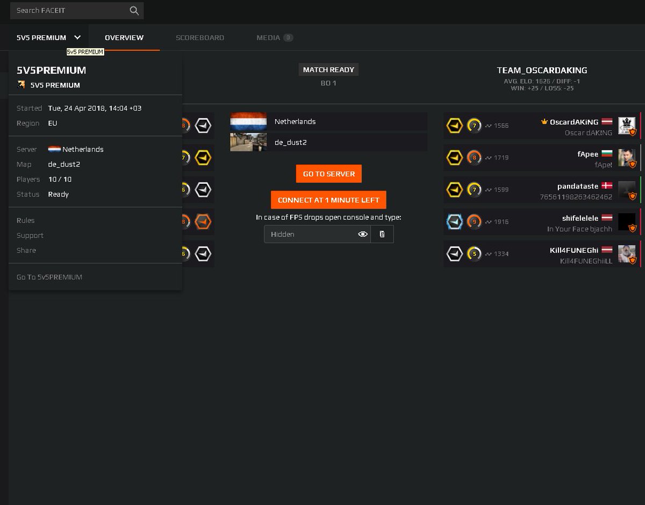Click the Kill4FUNEGhi player name

(x=574, y=250)
